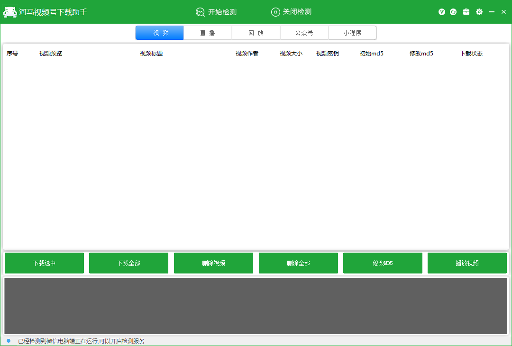The width and height of the screenshot is (512, 346).
Task: Click the hippo app logo icon
Action: click(9, 12)
